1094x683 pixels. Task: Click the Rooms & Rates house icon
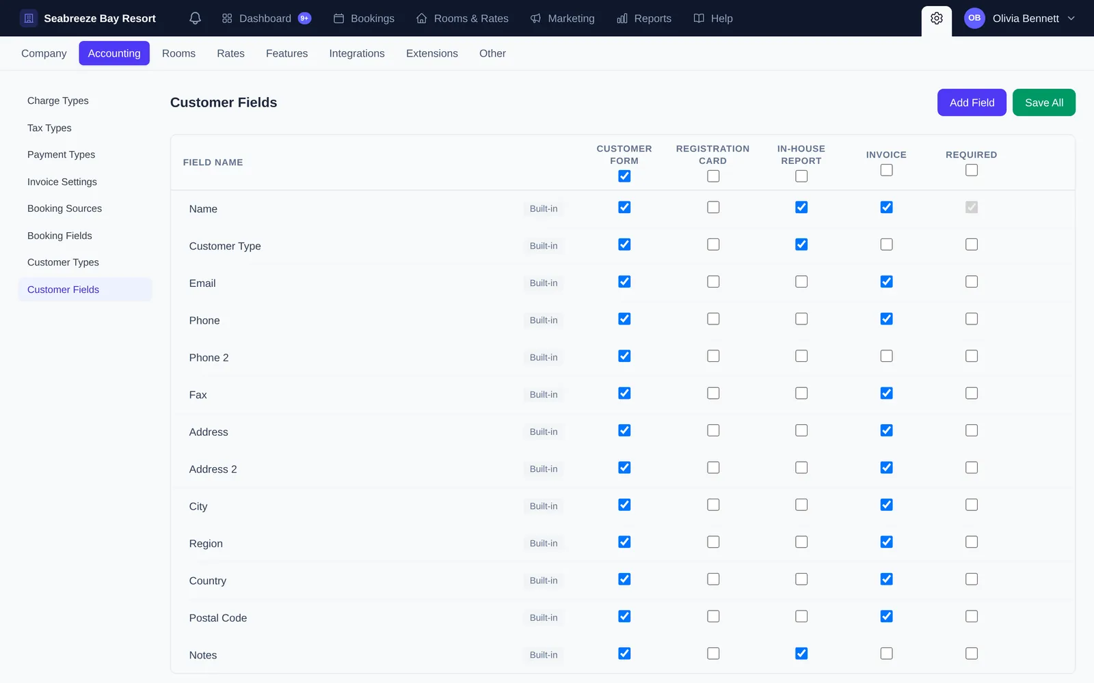coord(422,18)
